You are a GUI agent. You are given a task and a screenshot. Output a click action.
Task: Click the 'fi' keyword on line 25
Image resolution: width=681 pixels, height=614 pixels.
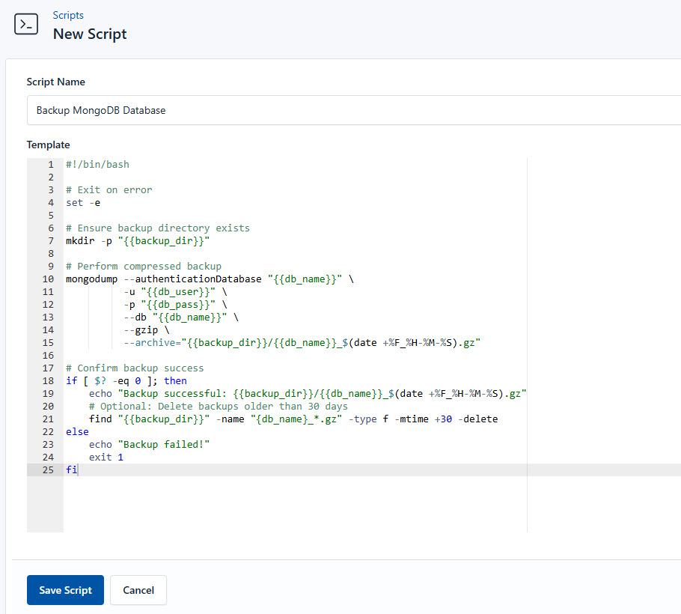tap(70, 469)
